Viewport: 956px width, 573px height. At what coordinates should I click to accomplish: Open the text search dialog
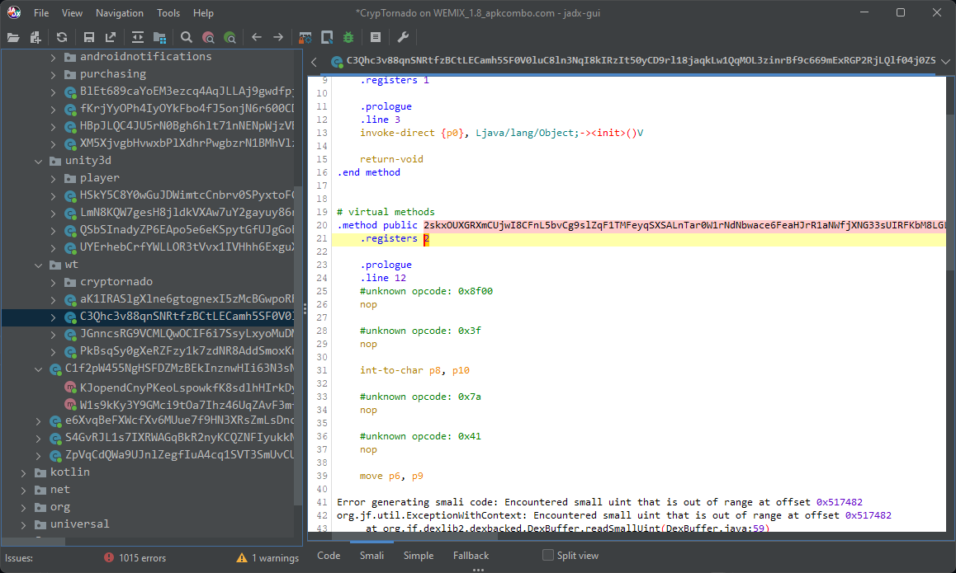(x=186, y=37)
